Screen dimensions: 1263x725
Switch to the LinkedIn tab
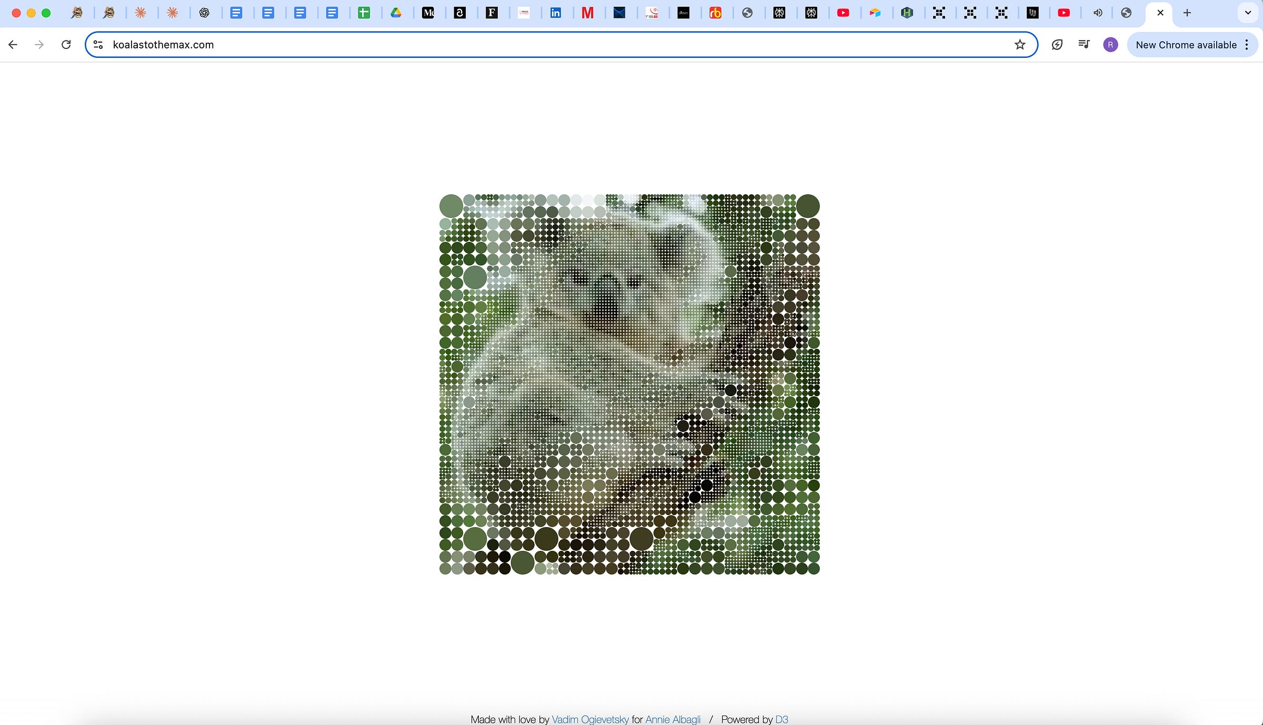coord(555,13)
